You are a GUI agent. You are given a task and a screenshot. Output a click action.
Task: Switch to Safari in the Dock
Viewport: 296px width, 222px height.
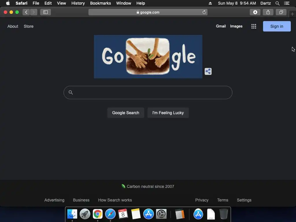pyautogui.click(x=110, y=214)
